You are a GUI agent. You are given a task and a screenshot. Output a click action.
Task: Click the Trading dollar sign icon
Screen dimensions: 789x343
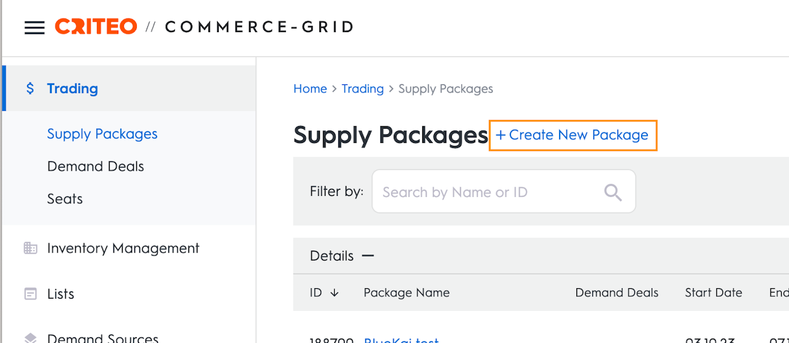coord(30,89)
